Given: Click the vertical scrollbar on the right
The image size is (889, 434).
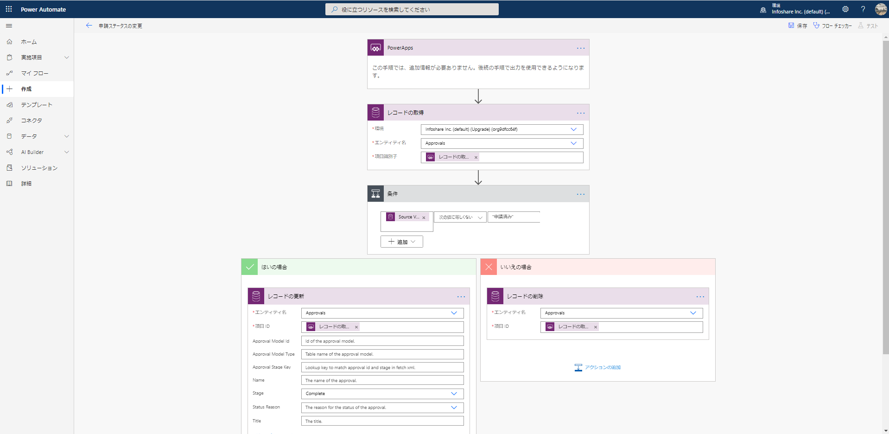Looking at the screenshot, I should point(886,198).
